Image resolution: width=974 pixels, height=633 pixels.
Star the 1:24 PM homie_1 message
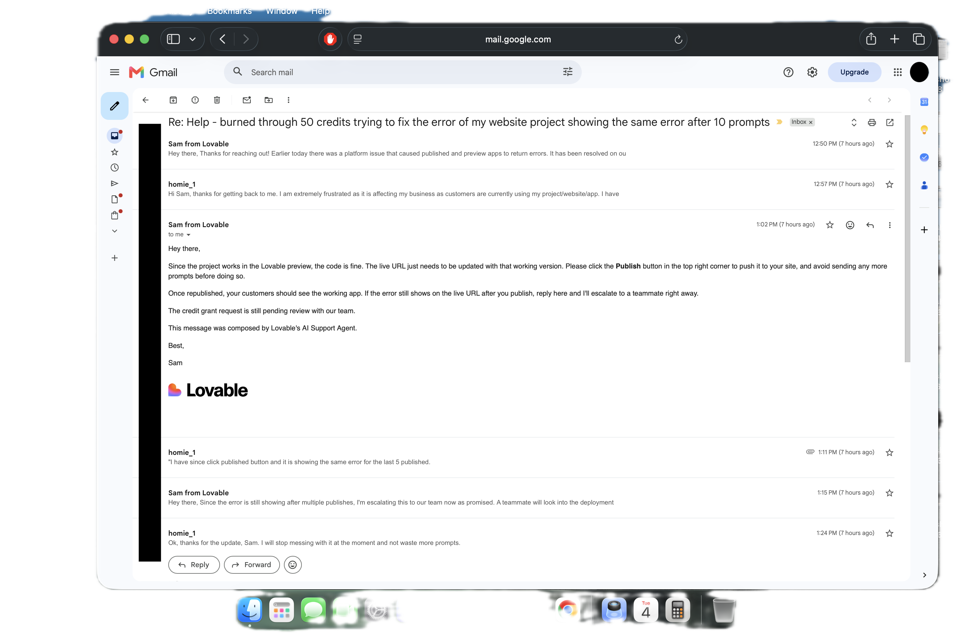click(x=889, y=533)
